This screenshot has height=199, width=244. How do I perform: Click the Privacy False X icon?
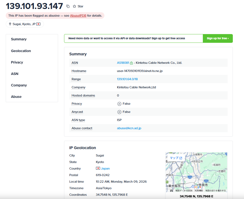pyautogui.click(x=119, y=104)
